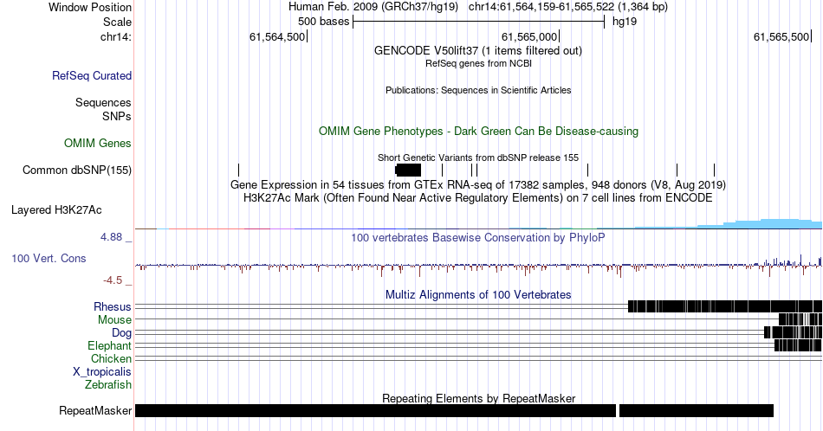
Task: Click the 4.88 upper conservation value
Action: tap(111, 237)
